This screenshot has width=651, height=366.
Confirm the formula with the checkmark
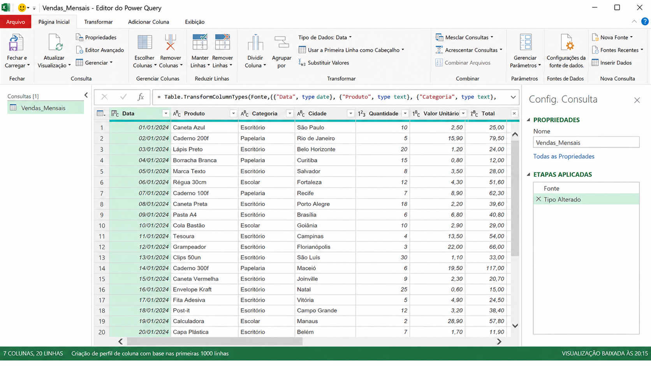[x=123, y=97]
